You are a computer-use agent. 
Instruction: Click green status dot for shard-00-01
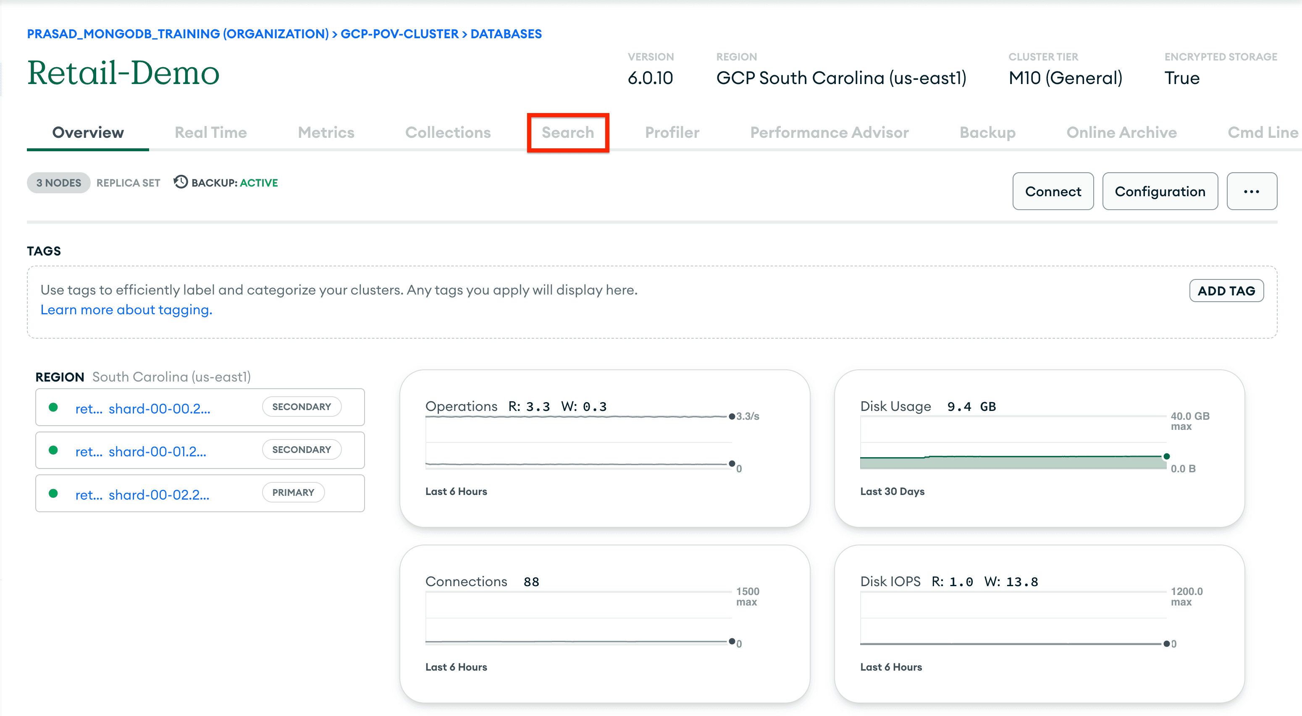(x=53, y=450)
